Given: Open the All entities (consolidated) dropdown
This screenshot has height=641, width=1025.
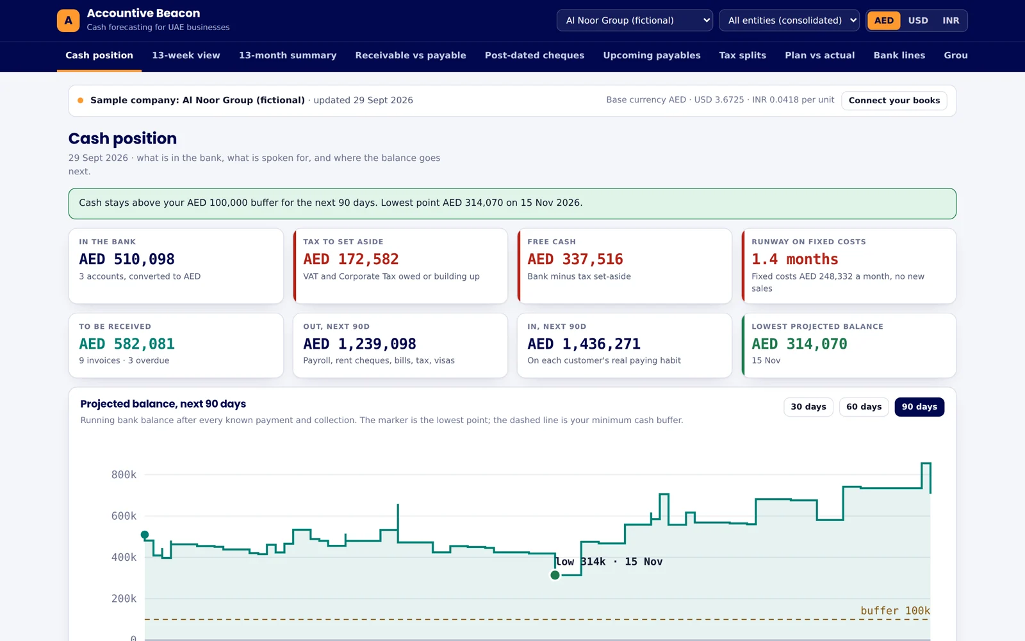Looking at the screenshot, I should 789,21.
